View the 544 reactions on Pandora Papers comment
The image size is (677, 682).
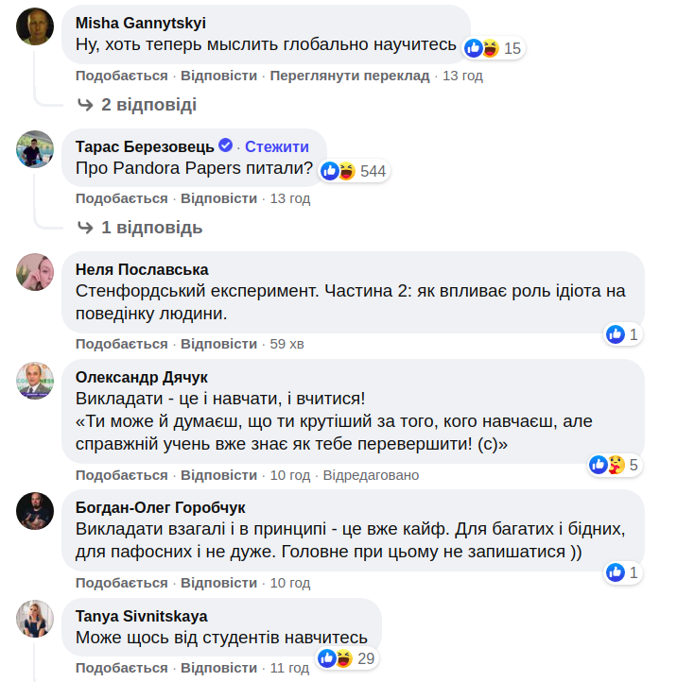click(x=354, y=171)
